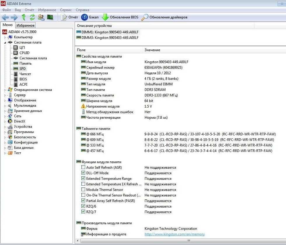The image size is (286, 245).
Task: Expand the Сервер tree node
Action: [5, 95]
